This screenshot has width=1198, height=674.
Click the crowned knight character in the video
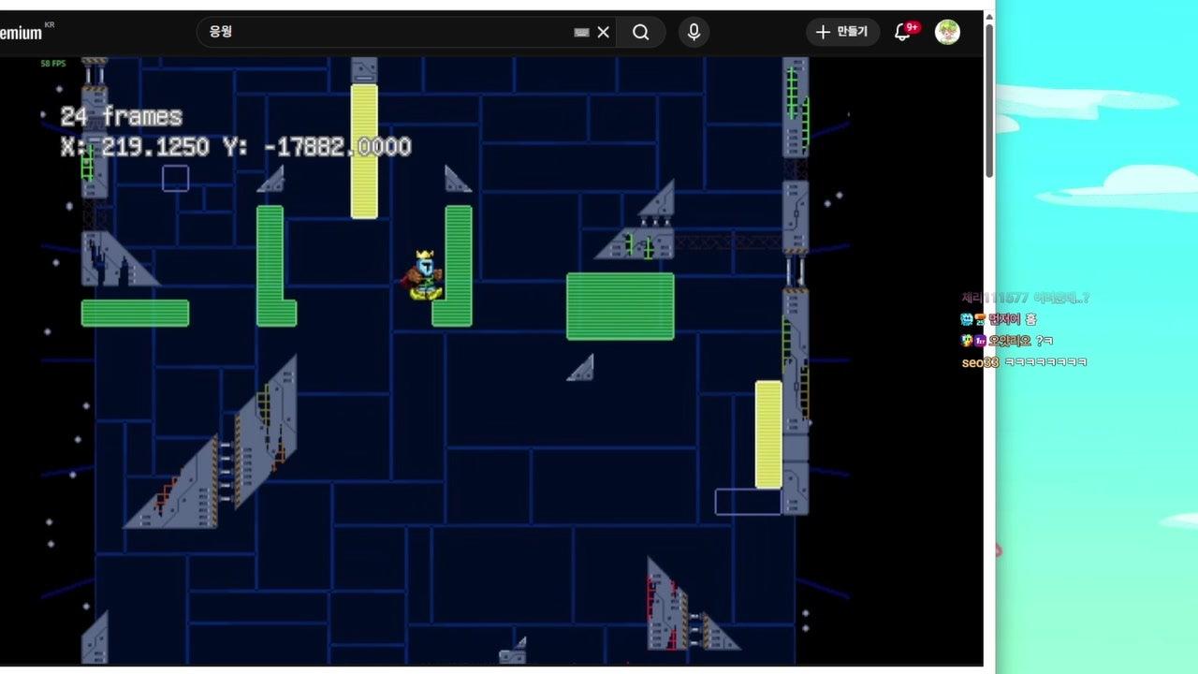tap(425, 277)
